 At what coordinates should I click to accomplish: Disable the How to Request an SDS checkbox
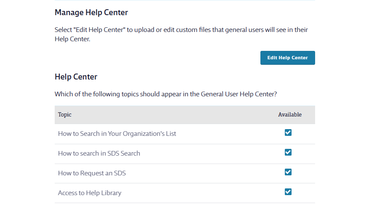pyautogui.click(x=288, y=172)
